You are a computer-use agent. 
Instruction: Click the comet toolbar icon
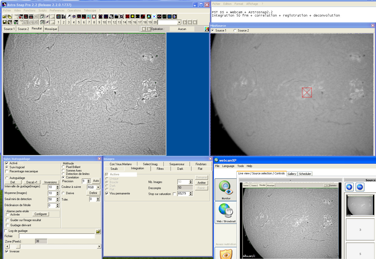pos(69,17)
